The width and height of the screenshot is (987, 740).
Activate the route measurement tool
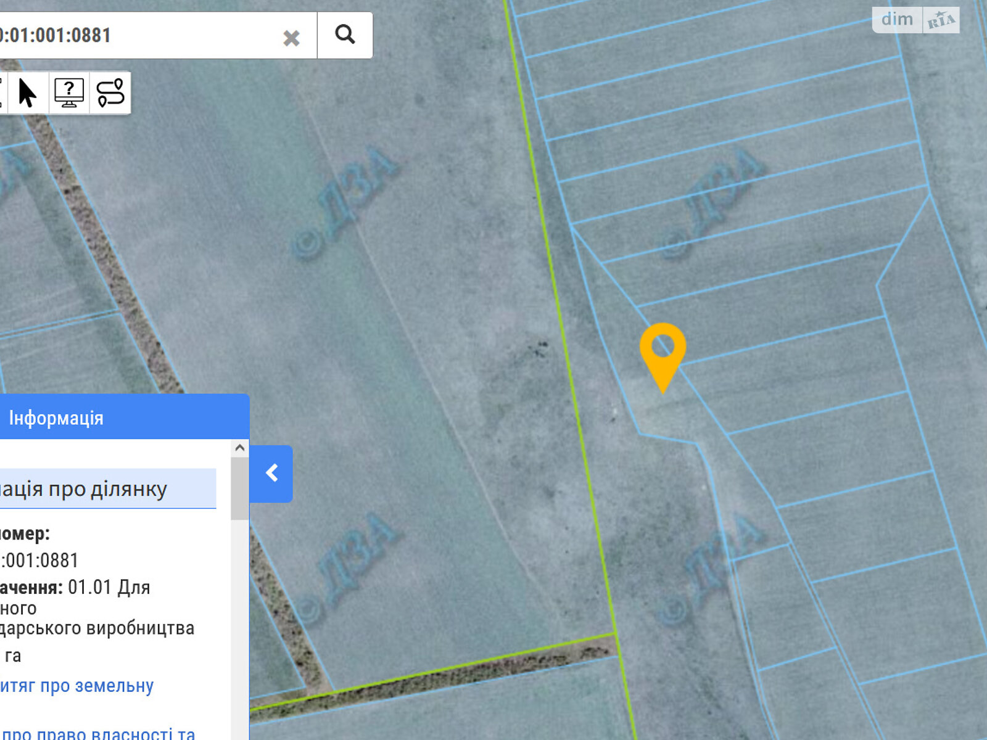(x=110, y=93)
